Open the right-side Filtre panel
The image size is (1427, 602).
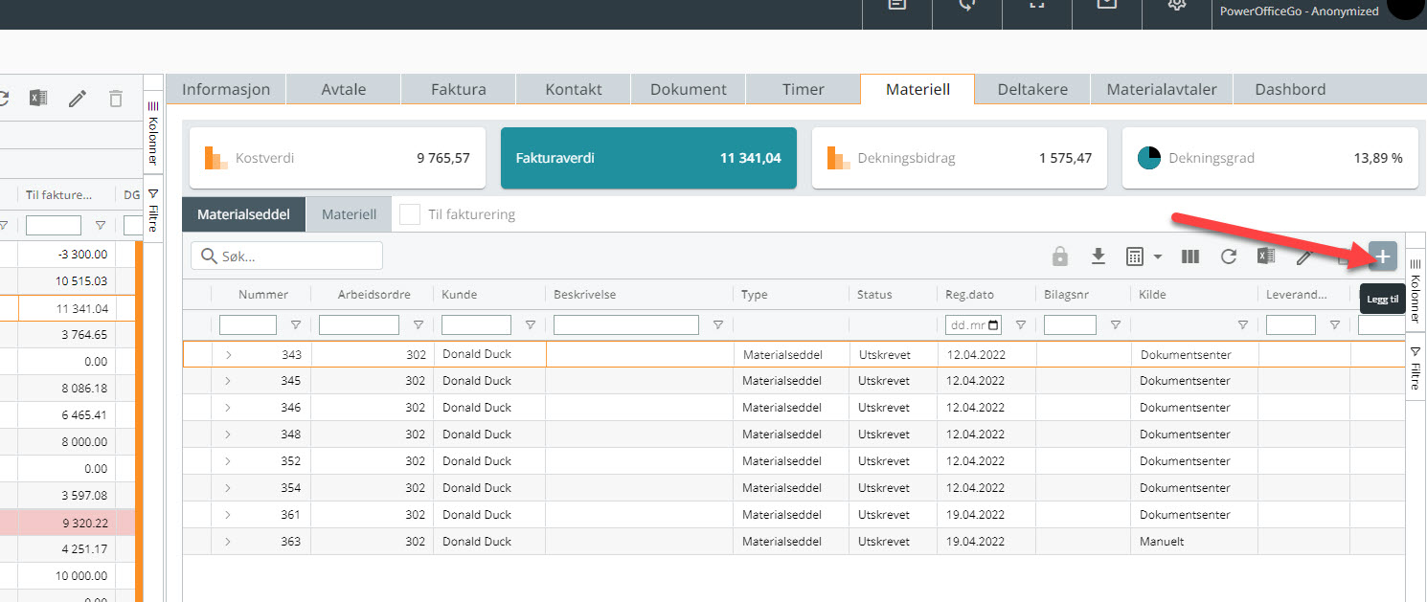tap(1416, 368)
